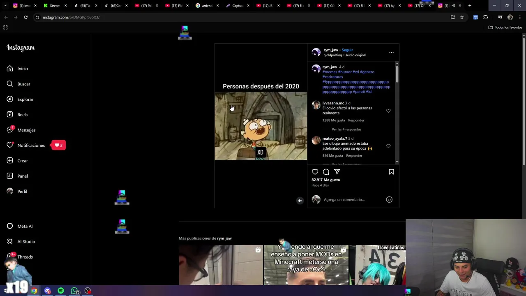Screen dimensions: 526x296
Task: Click the #parati hashtag
Action: pyautogui.click(x=359, y=92)
